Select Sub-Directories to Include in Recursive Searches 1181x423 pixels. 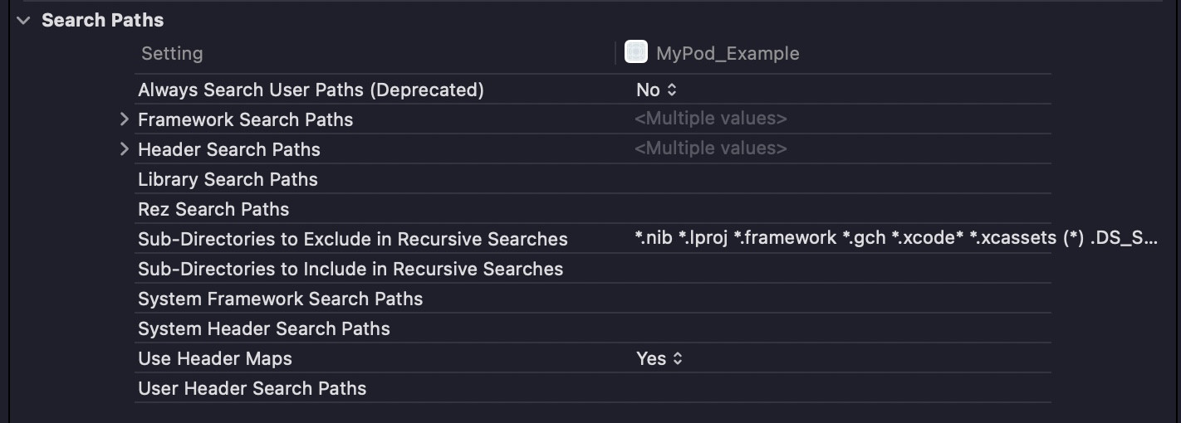tap(350, 269)
